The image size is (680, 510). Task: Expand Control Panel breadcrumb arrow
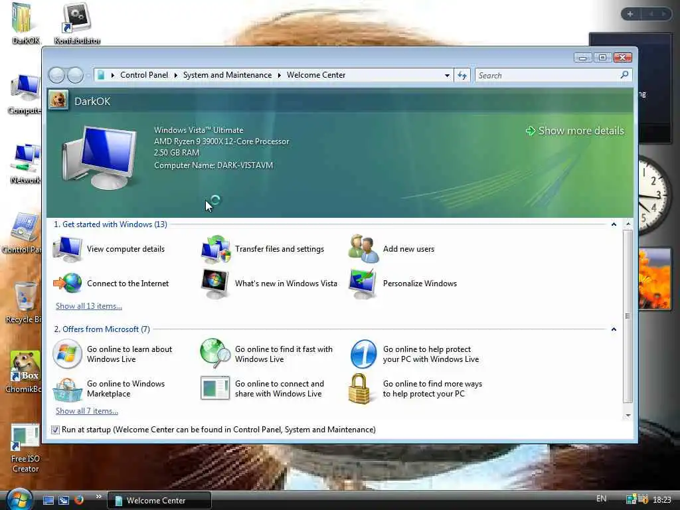point(113,76)
